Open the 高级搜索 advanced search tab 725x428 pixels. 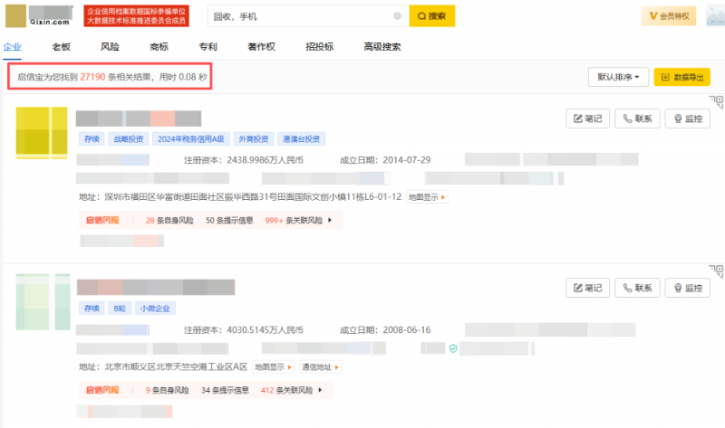pos(382,46)
